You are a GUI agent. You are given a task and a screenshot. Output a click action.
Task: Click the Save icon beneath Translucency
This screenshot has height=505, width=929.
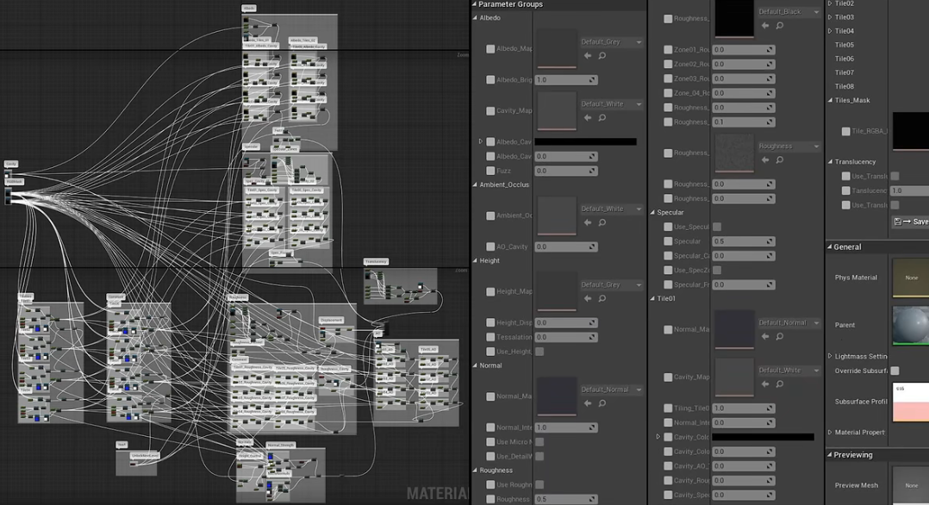tap(898, 221)
